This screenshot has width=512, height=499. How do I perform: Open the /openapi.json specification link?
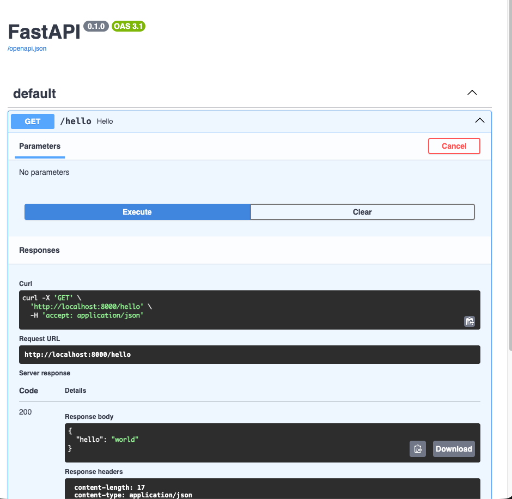tap(26, 48)
